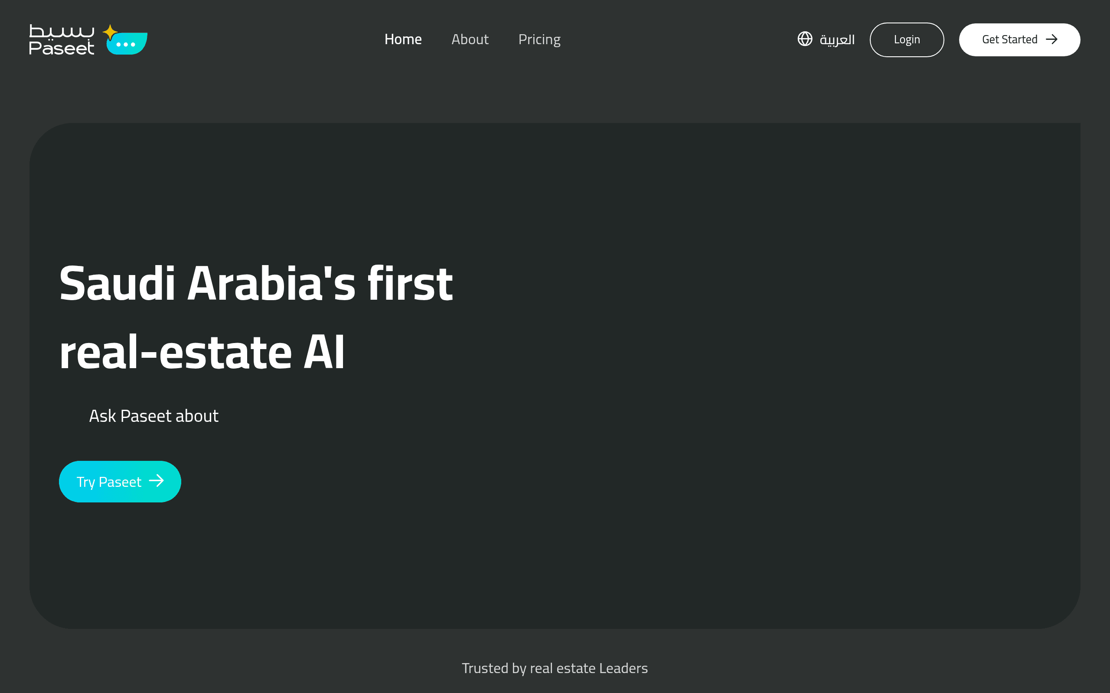Image resolution: width=1110 pixels, height=693 pixels.
Task: Click the Get Started button
Action: point(1020,40)
